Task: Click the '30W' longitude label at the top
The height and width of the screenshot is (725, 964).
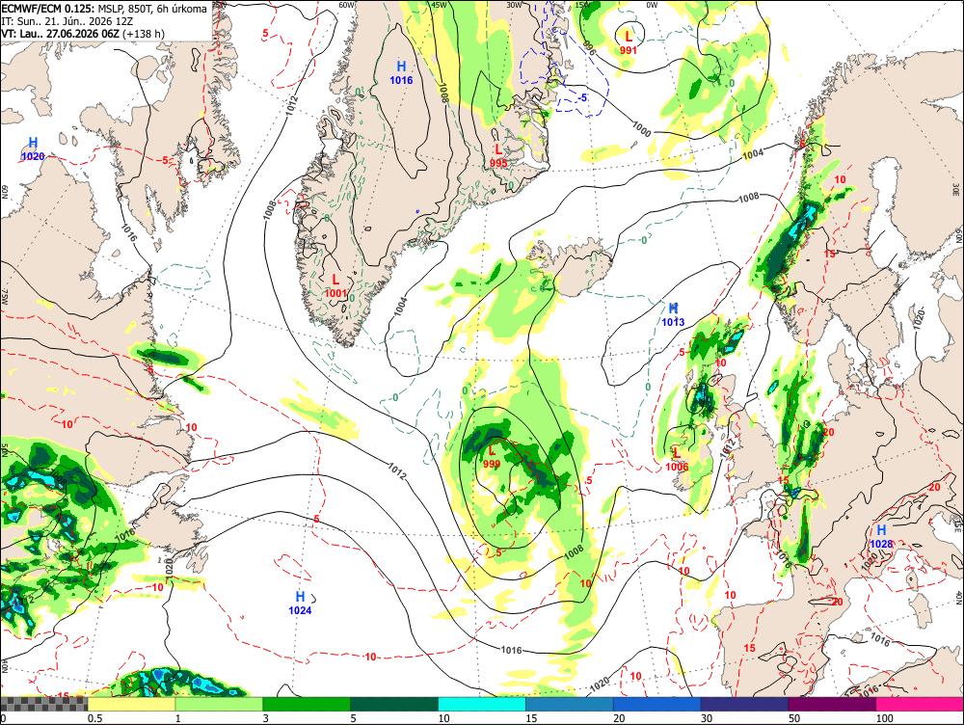Action: click(514, 5)
